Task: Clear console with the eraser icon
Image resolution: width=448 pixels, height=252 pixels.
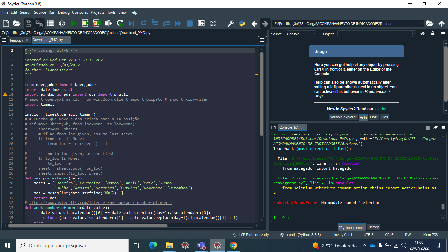Action: [x=435, y=127]
